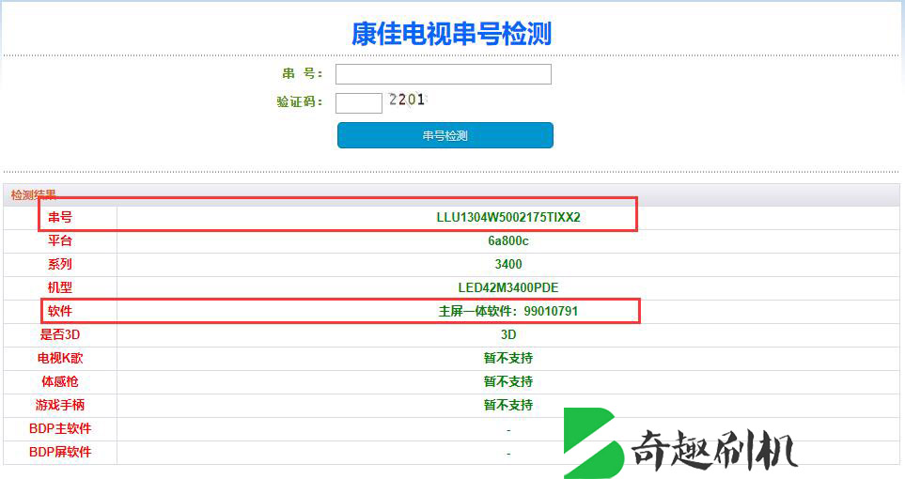Click the 平台 row label
This screenshot has height=479, width=905.
(x=60, y=240)
